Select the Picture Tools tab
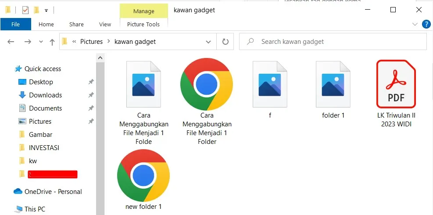Screen dimensions: 433x215 [143, 24]
